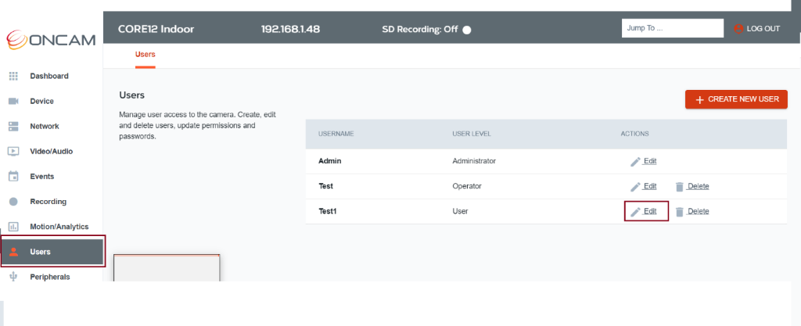Open the Motion/Analytics chart icon
Image resolution: width=801 pixels, height=326 pixels.
pos(13,227)
